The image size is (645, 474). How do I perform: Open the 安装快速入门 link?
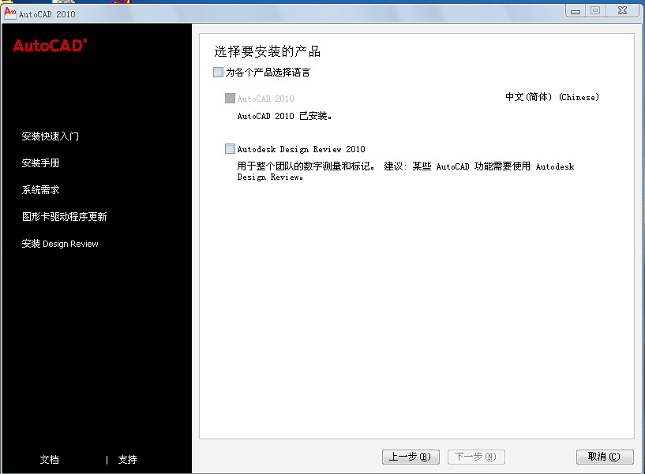tap(51, 136)
